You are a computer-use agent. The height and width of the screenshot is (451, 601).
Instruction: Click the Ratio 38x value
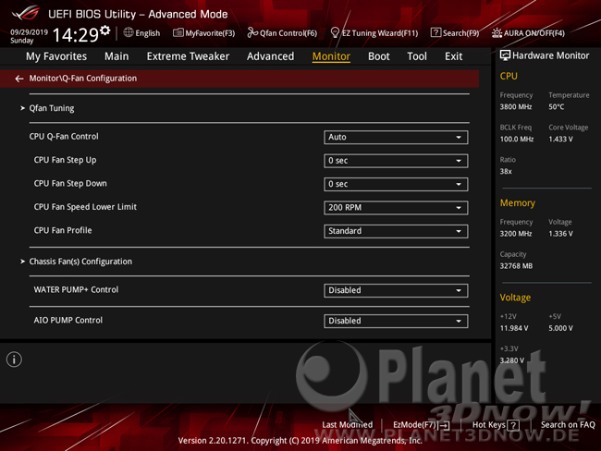click(506, 171)
